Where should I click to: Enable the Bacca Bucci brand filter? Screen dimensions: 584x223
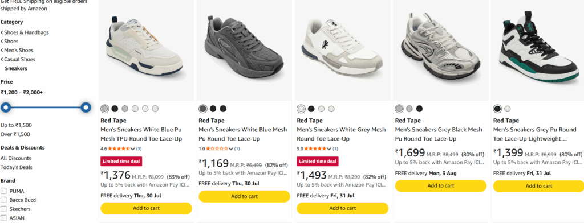tap(4, 200)
